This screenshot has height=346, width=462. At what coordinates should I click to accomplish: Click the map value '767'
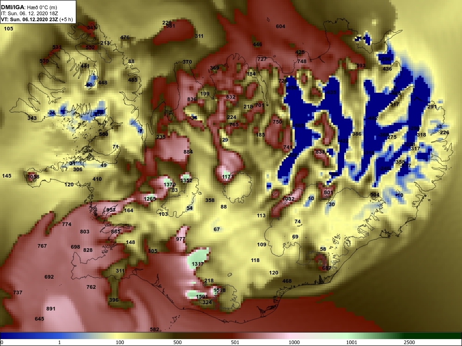42,246
